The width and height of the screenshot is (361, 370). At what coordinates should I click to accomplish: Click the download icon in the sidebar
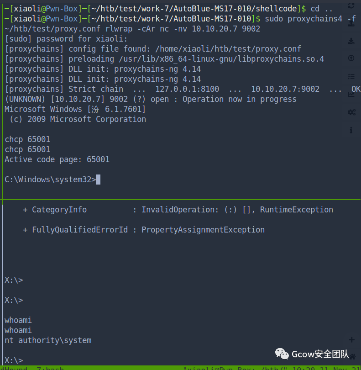(351, 41)
